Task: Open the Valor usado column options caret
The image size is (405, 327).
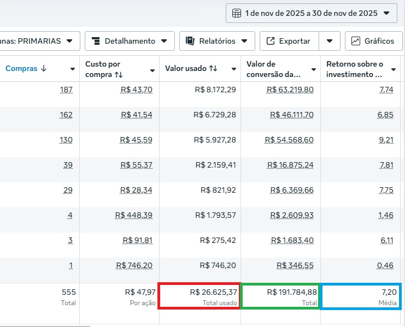Action: click(x=234, y=69)
